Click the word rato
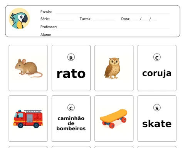 click(x=71, y=74)
